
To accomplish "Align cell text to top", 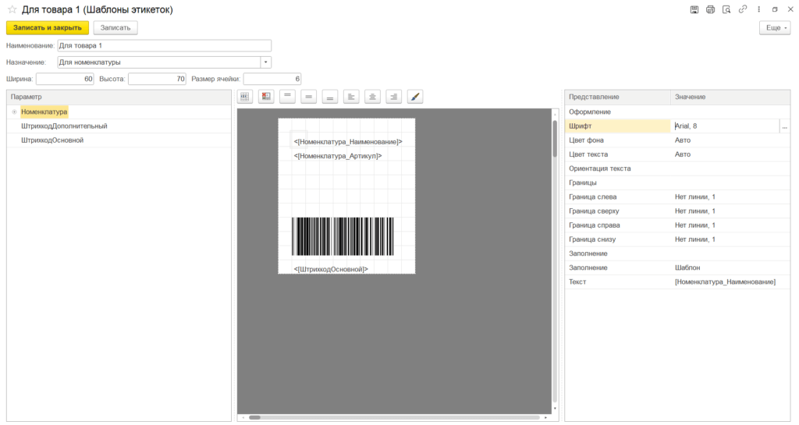I will 287,97.
